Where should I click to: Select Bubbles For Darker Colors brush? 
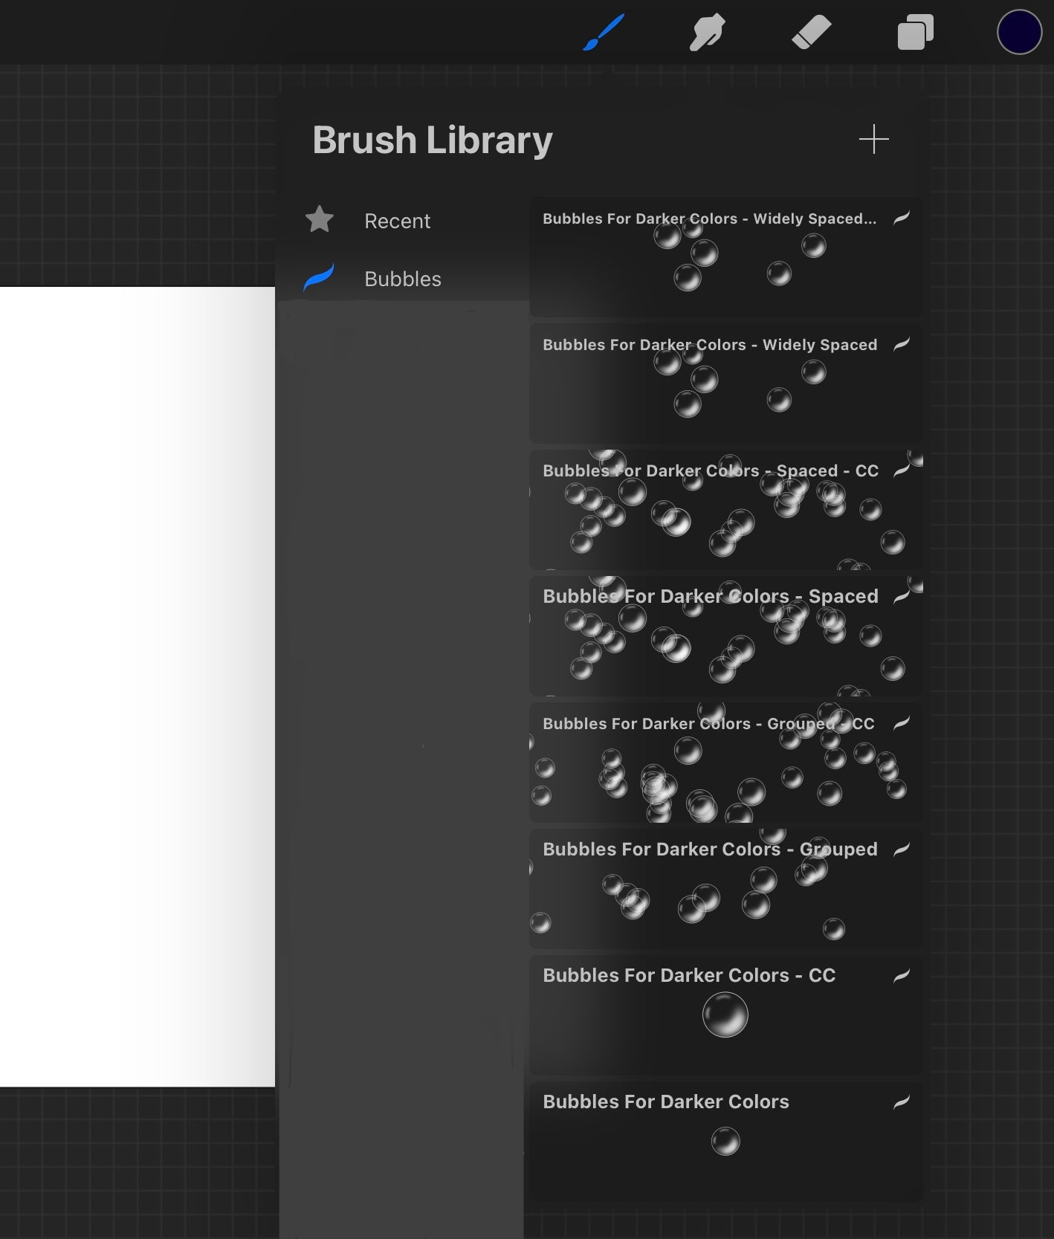725,1141
